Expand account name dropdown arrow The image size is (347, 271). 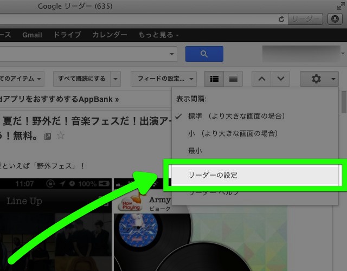(x=343, y=54)
